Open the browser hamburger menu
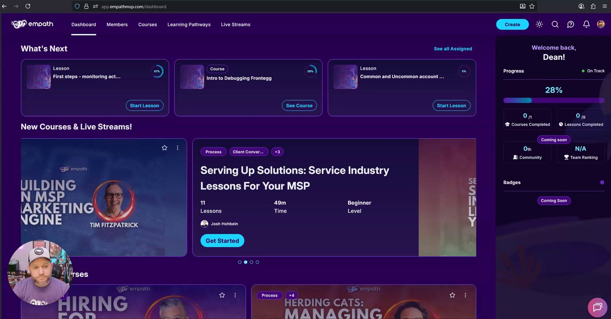611x319 pixels. (x=605, y=6)
